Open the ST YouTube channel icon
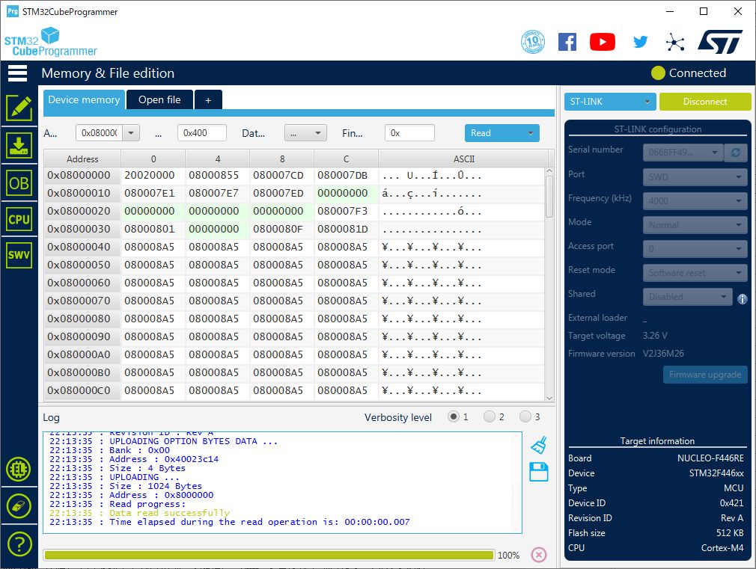This screenshot has height=569, width=756. 602,42
